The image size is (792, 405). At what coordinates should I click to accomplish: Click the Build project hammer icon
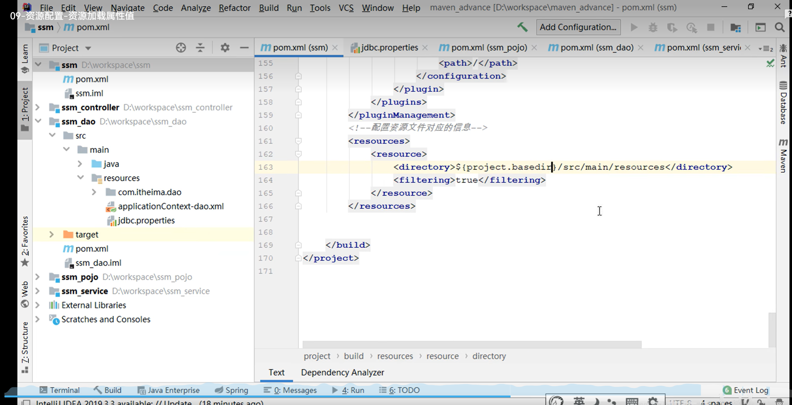[522, 27]
